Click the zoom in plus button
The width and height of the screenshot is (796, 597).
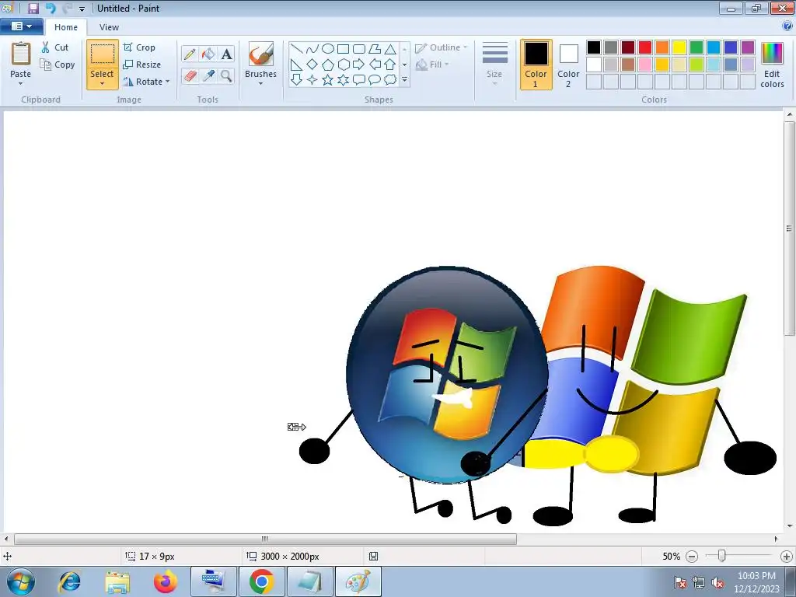[x=787, y=557]
